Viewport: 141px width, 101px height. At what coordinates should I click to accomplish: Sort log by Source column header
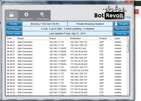(x=59, y=38)
